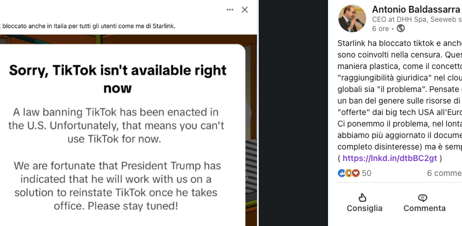Click the blue like reaction icon

[341, 173]
